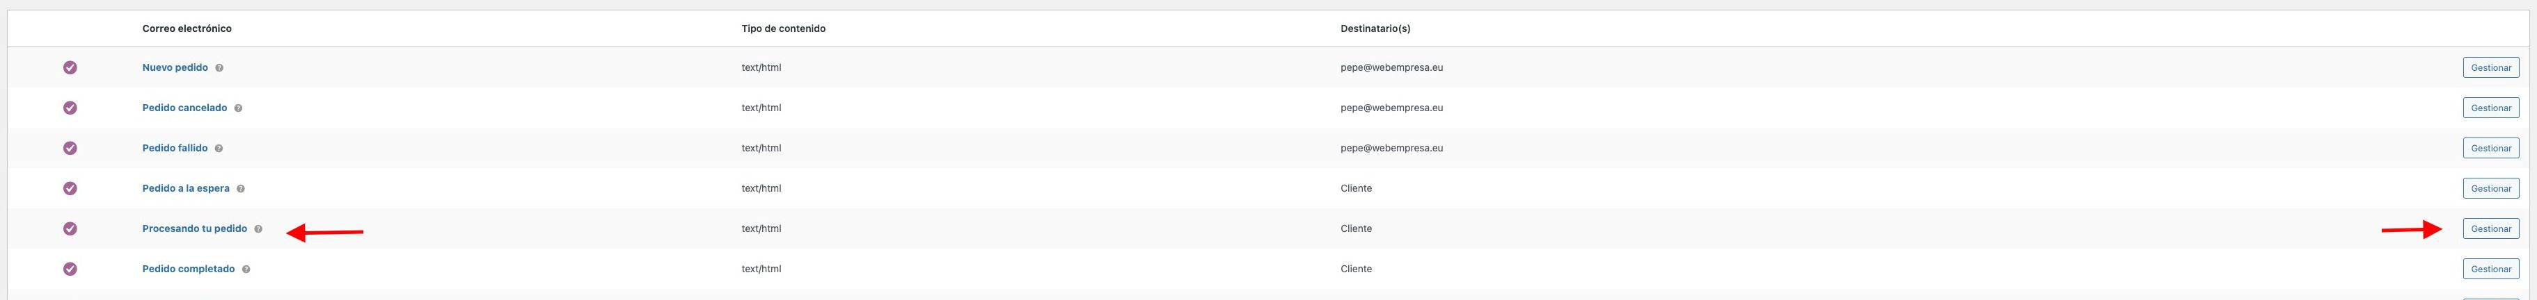
Task: Click the enabled checkmark for Pedido cancelado
Action: [x=70, y=108]
